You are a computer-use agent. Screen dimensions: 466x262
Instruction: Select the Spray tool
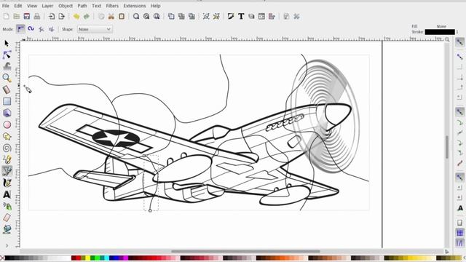pos(7,206)
